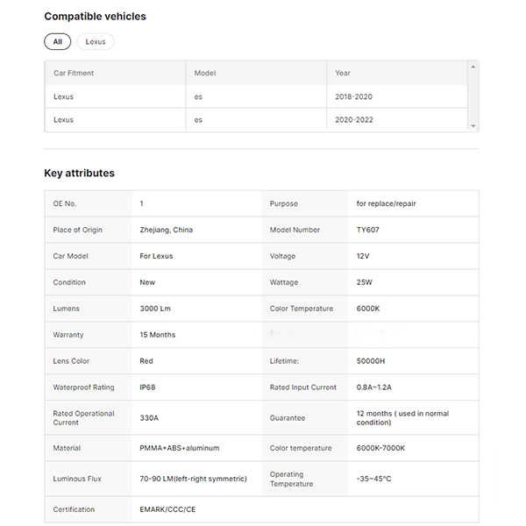The width and height of the screenshot is (526, 526).
Task: Open the Lexus link in the 2020-2022 row
Action: click(63, 120)
